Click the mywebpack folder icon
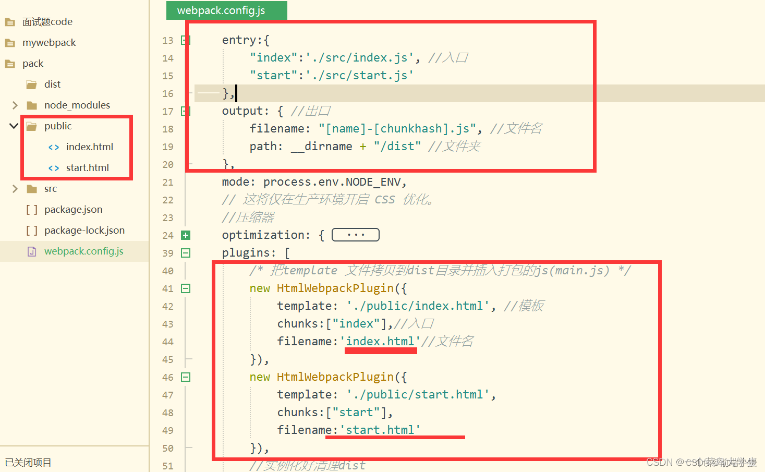 pos(10,43)
